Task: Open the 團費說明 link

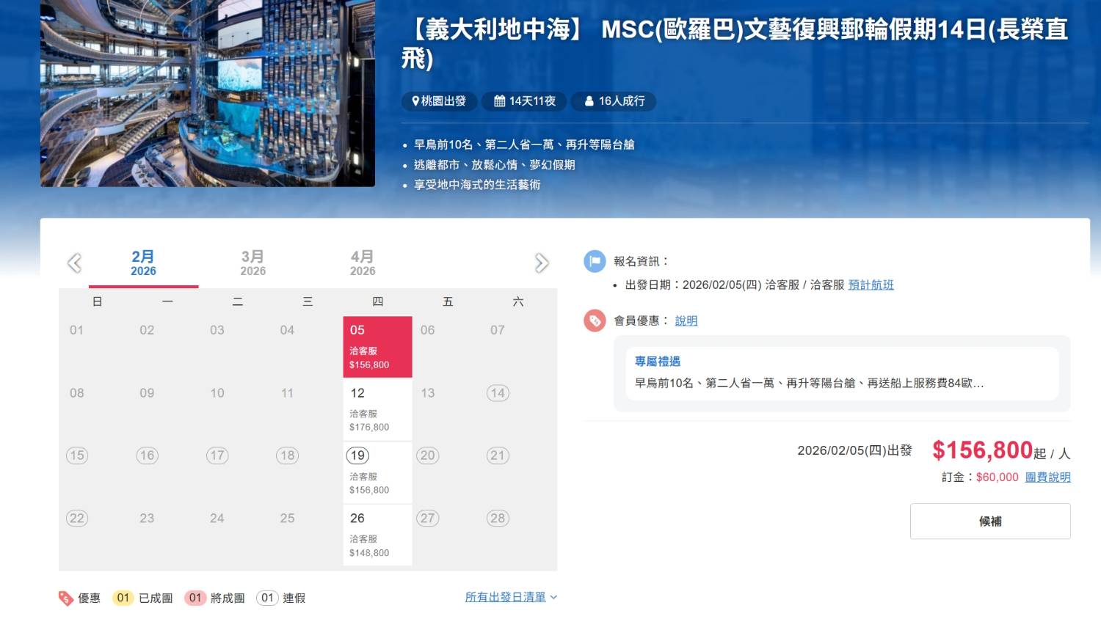Action: 1047,477
